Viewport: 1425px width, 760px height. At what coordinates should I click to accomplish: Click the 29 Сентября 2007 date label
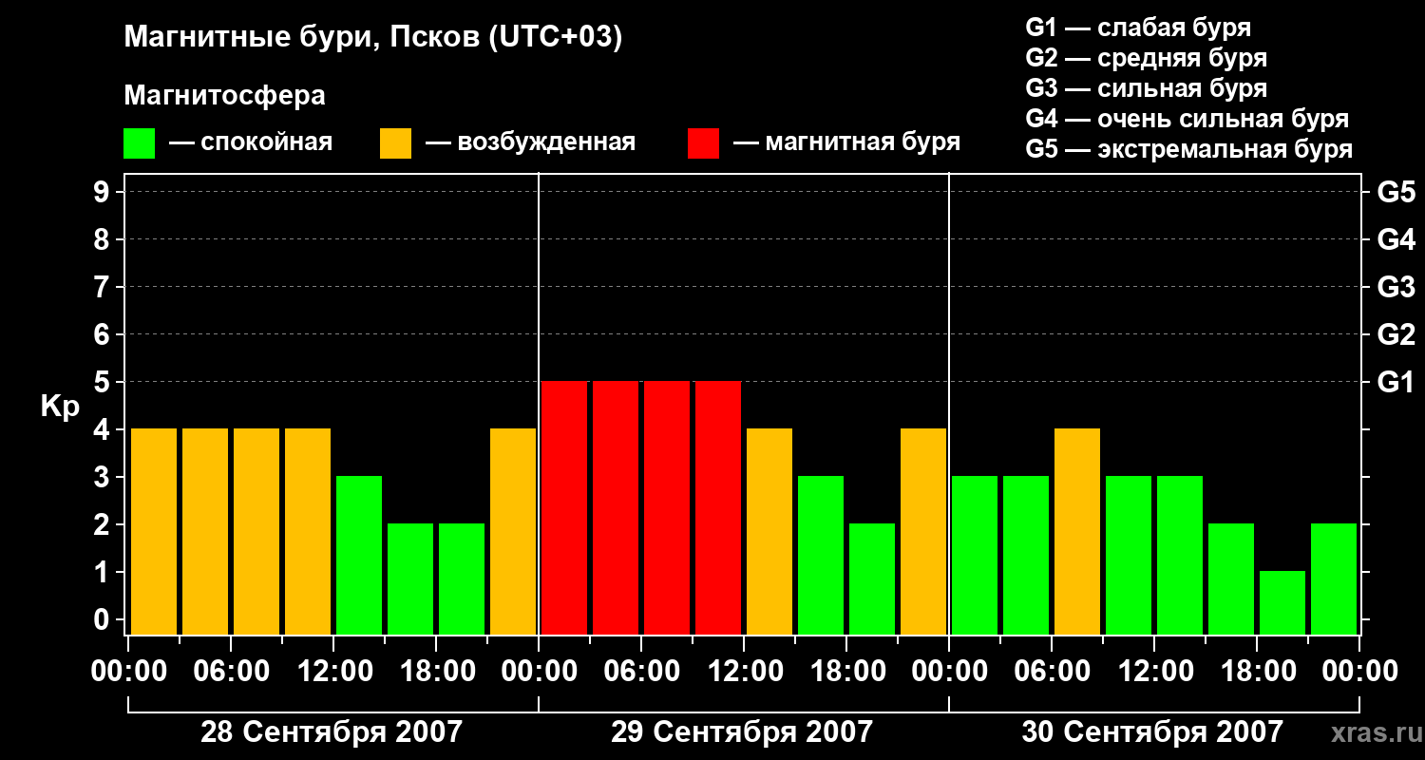coord(742,732)
